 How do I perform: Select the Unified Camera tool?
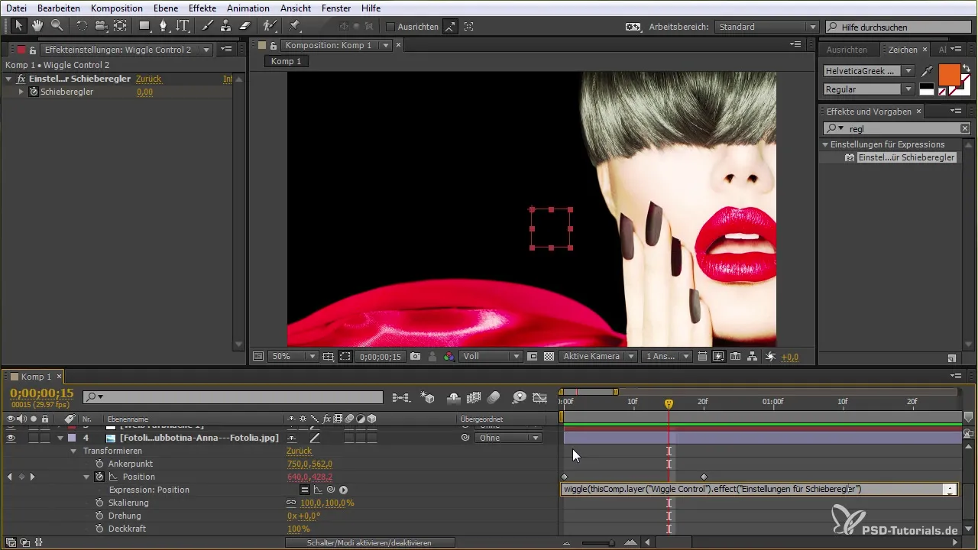[x=100, y=26]
